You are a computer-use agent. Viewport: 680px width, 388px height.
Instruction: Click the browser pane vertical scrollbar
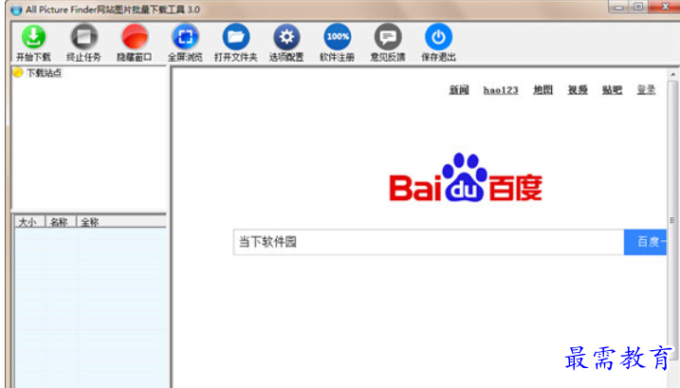(672, 221)
